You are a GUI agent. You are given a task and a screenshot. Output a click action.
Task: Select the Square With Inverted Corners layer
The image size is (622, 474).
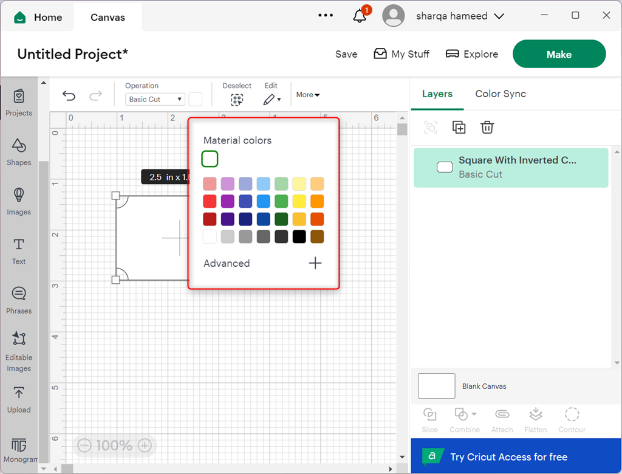pos(511,168)
